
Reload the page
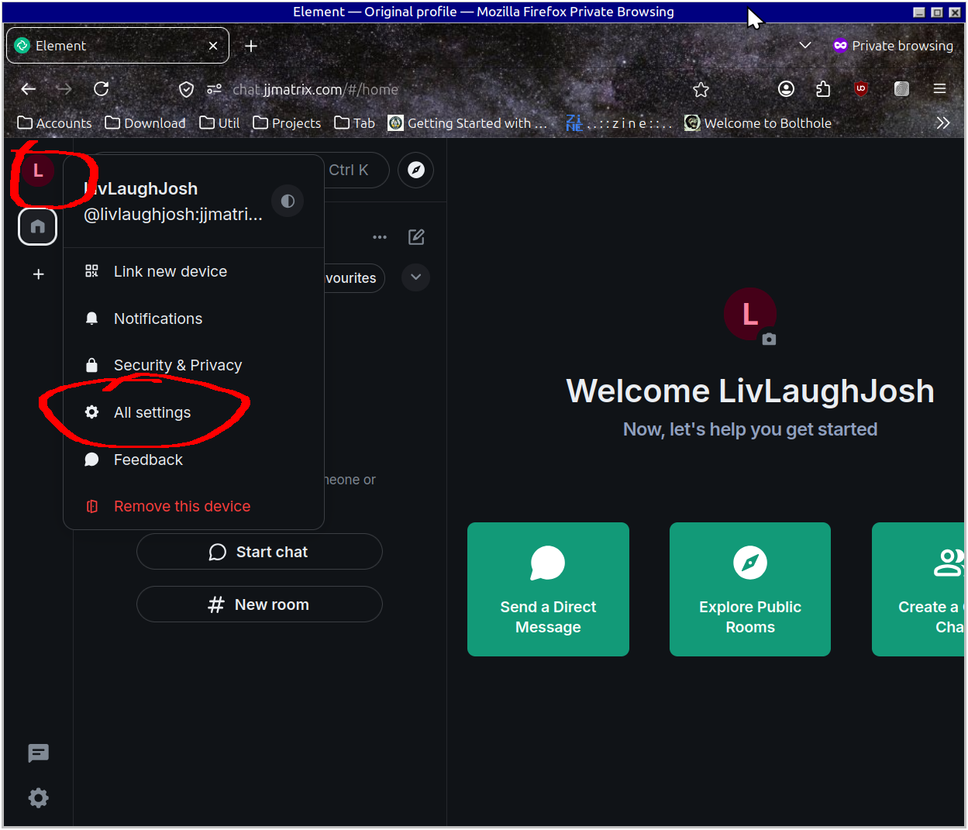[x=101, y=89]
